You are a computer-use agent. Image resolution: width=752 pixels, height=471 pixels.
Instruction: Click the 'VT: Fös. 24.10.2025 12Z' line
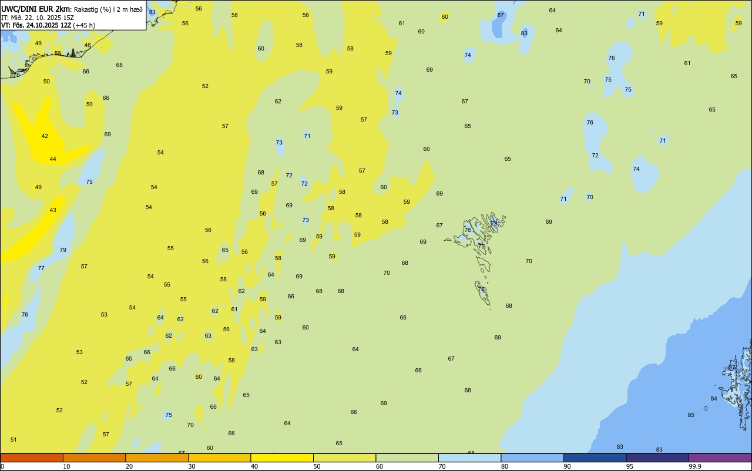pyautogui.click(x=36, y=25)
